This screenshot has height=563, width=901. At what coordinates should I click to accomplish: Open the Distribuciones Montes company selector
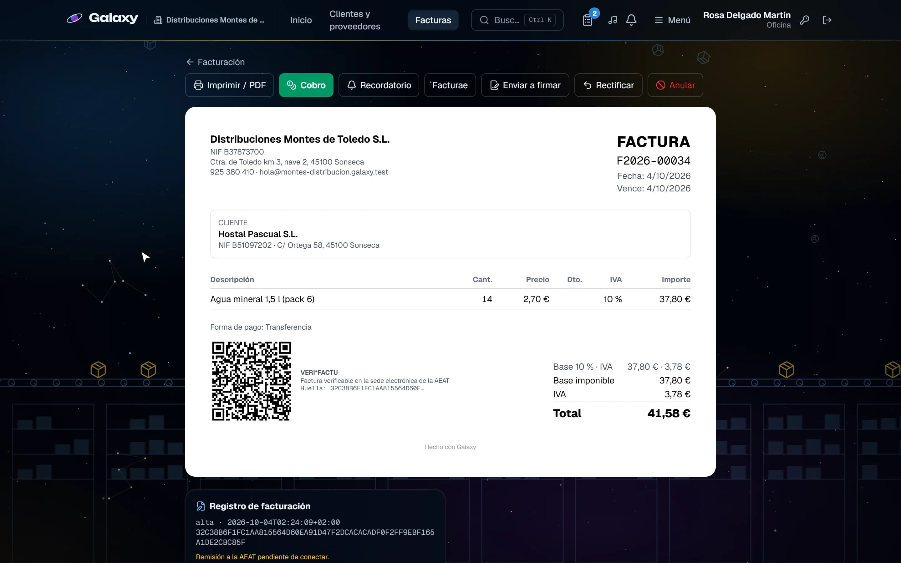pyautogui.click(x=209, y=20)
